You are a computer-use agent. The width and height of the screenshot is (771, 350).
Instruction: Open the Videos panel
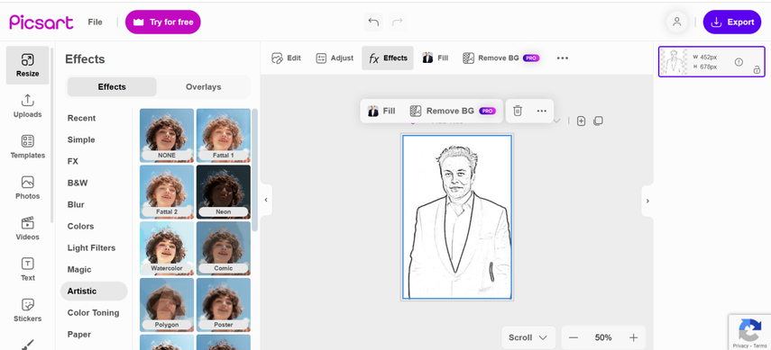coord(28,229)
